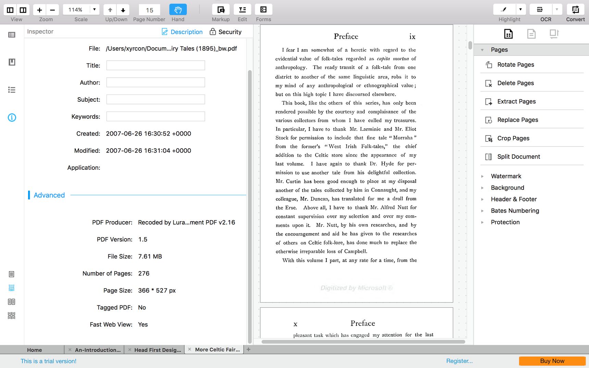The width and height of the screenshot is (589, 368).
Task: Show the outline list panel
Action: [x=12, y=90]
